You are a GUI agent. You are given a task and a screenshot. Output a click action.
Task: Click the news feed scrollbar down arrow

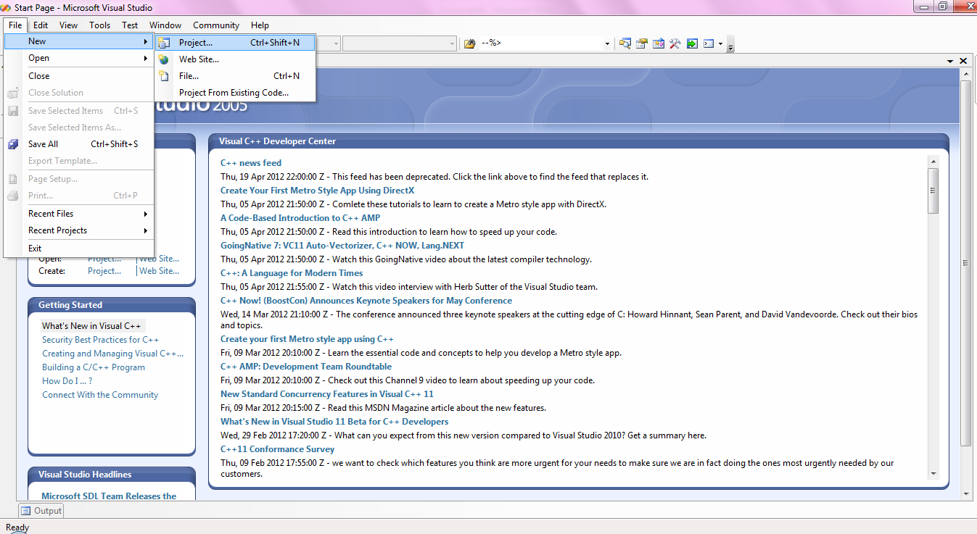click(x=933, y=473)
